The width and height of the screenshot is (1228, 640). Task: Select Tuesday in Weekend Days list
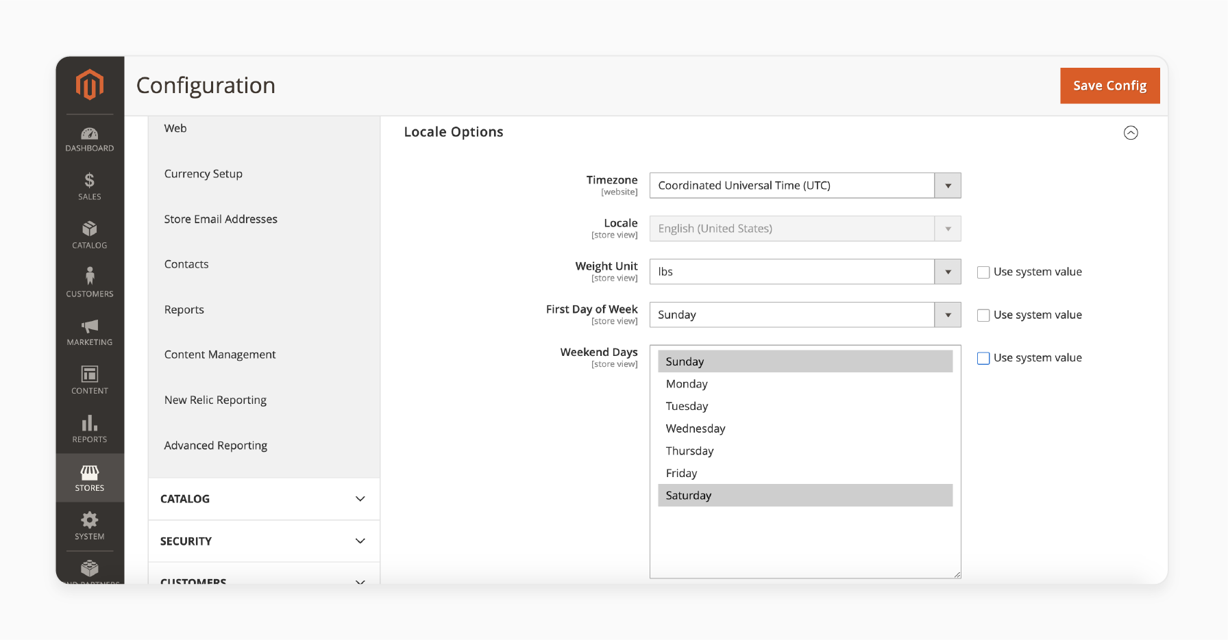(805, 406)
